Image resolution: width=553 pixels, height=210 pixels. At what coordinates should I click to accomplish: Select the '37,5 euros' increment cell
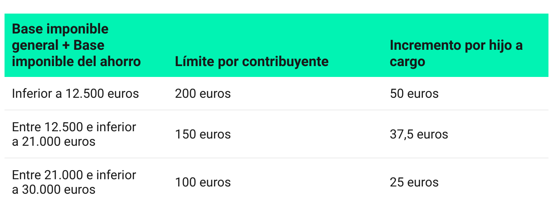pos(419,134)
